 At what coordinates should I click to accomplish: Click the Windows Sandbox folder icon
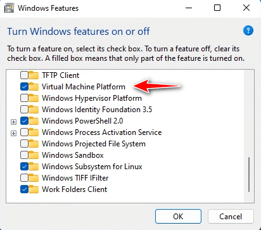tap(34, 155)
